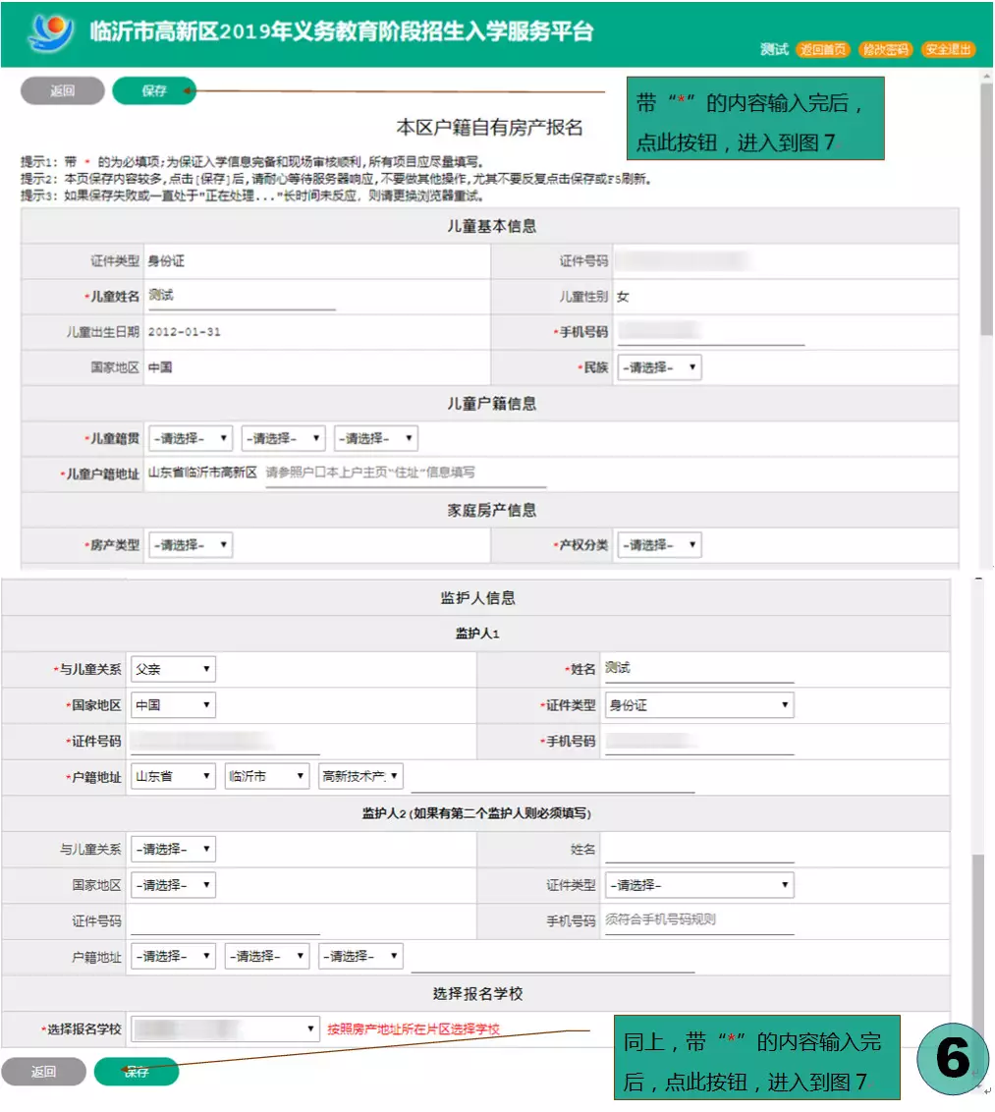Focus the child's 手机号码 input field

coord(710,332)
